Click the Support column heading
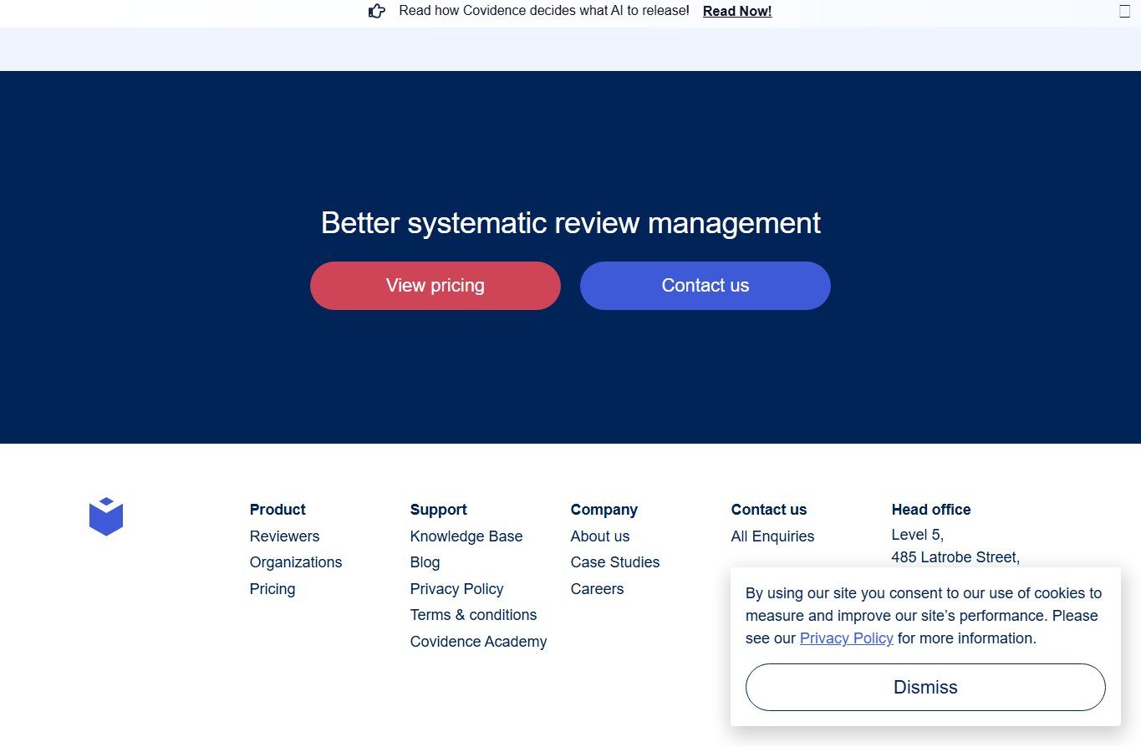The image size is (1141, 752). pyautogui.click(x=438, y=510)
